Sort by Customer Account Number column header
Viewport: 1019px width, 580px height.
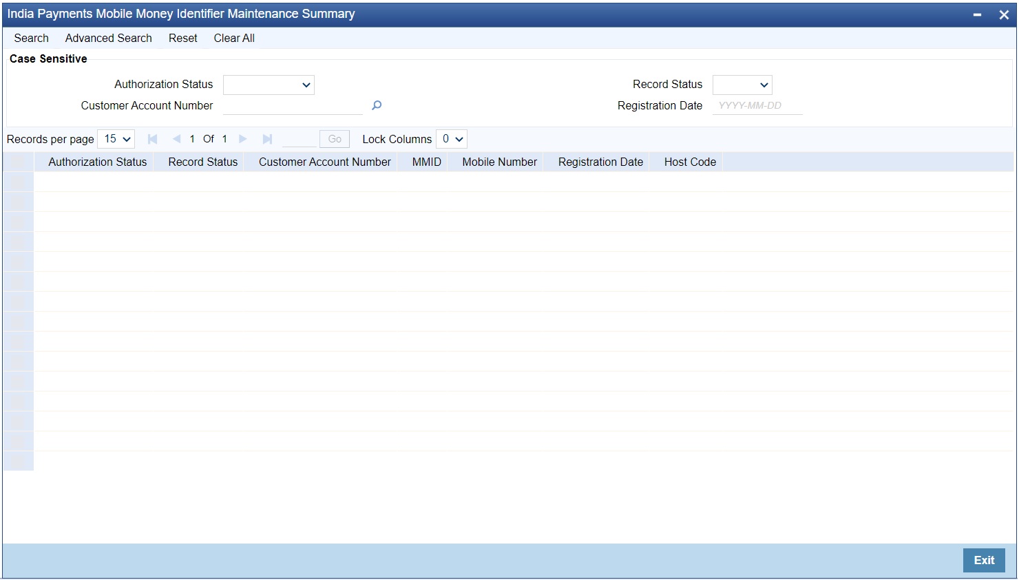325,162
